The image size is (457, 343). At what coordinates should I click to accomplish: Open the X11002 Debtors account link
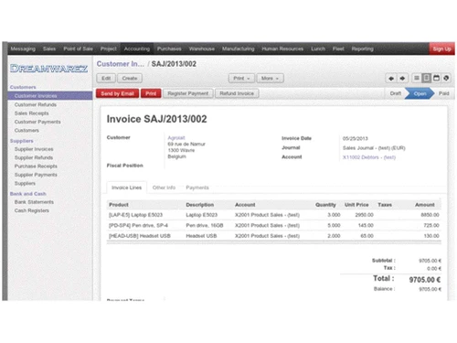pos(369,157)
